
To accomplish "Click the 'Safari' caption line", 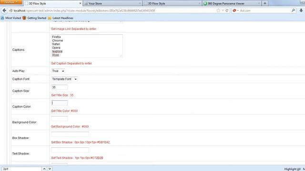I will [56, 44].
